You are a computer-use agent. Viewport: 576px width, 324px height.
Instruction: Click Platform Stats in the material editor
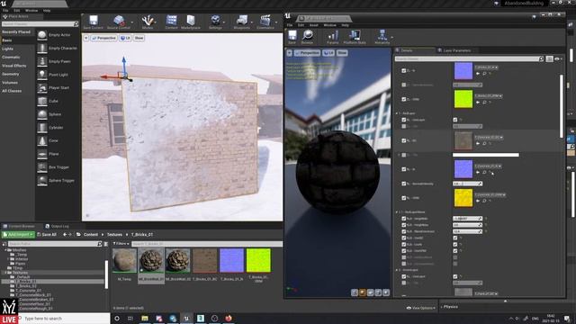tap(355, 37)
